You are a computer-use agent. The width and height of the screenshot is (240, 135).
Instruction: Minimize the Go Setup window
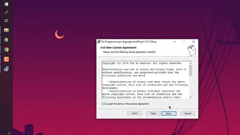coord(175,42)
